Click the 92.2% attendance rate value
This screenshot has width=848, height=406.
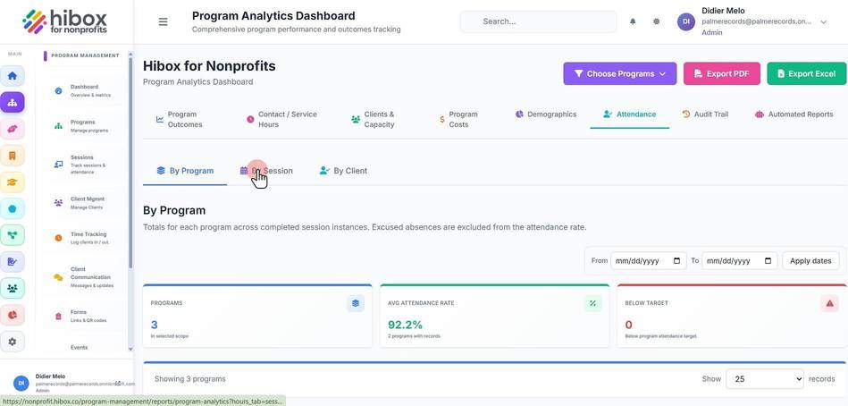[x=405, y=325]
